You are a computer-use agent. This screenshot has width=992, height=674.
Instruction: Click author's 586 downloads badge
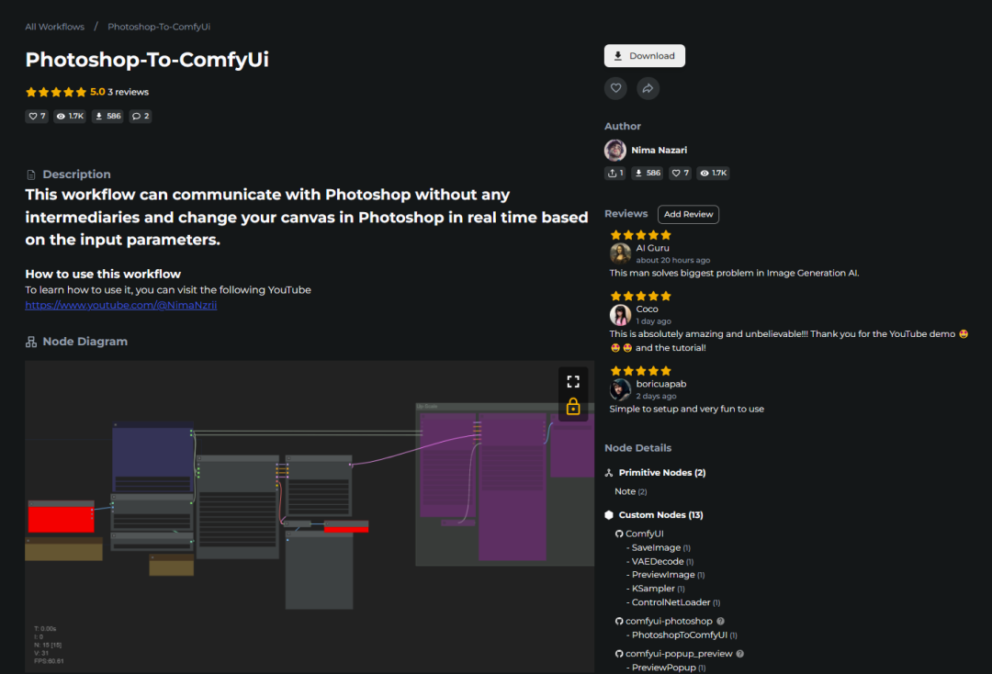648,173
